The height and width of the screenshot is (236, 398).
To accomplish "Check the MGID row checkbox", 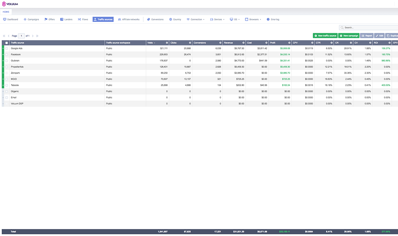I will pos(7,79).
